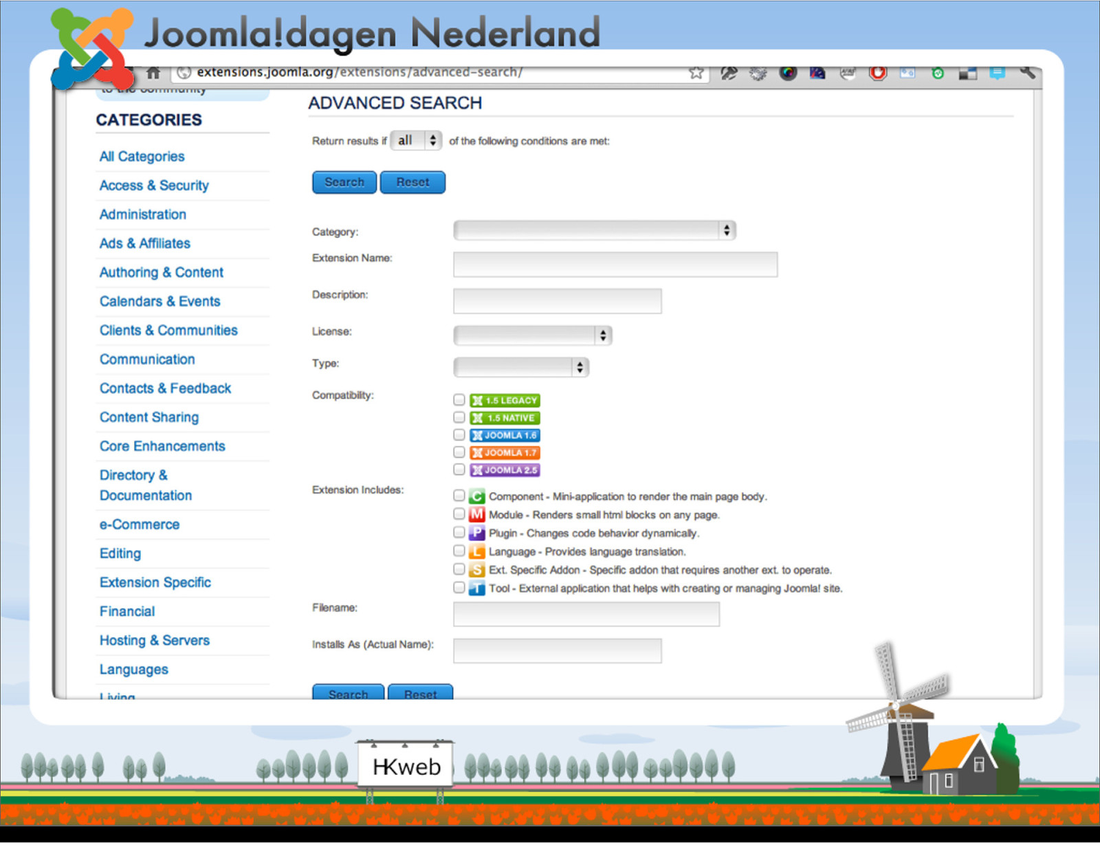The width and height of the screenshot is (1100, 847).
Task: Click the green Component 'C' icon
Action: (477, 496)
